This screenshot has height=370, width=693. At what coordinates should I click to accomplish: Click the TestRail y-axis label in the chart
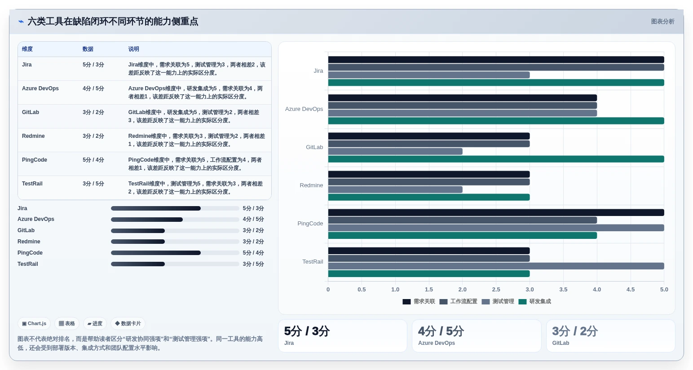(313, 262)
